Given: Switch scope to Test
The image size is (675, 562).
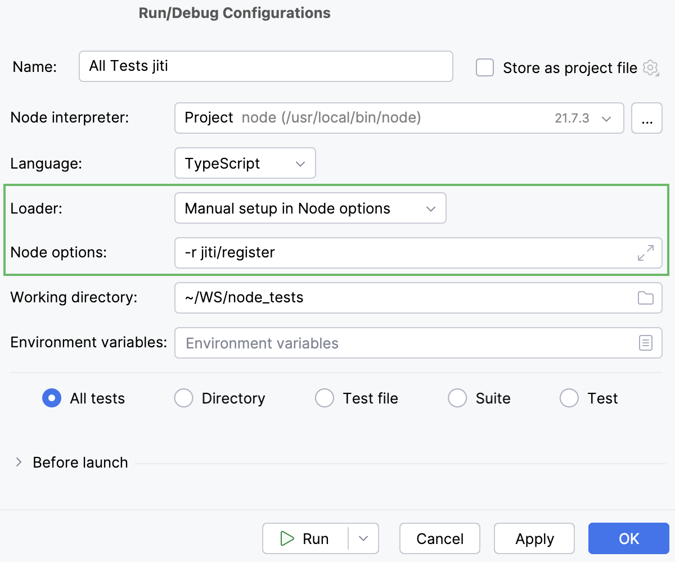Looking at the screenshot, I should pos(569,398).
